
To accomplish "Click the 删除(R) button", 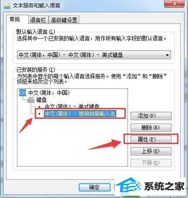I will point(151,128).
